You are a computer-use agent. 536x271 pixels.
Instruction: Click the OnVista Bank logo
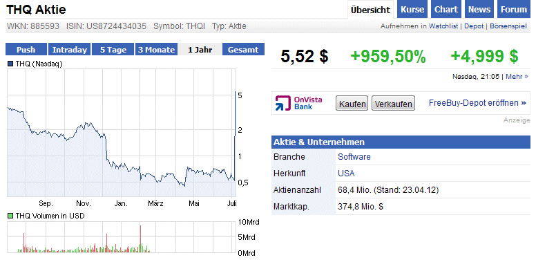tap(299, 103)
